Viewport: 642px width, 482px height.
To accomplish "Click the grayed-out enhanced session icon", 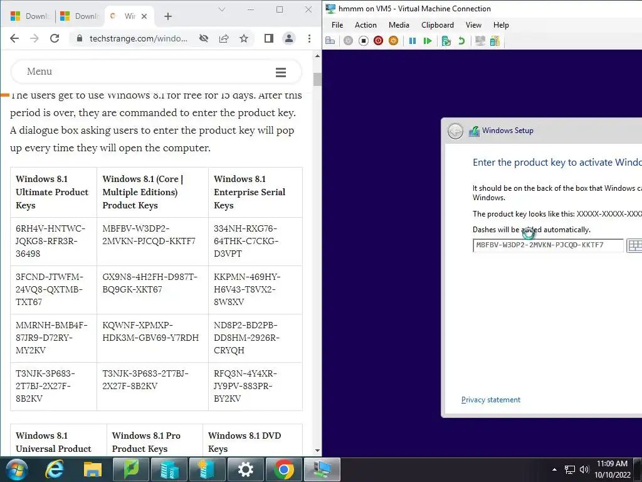I will (480, 41).
